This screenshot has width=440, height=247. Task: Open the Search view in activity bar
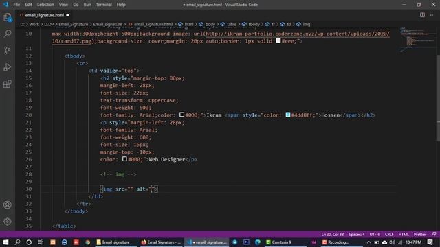[8, 34]
